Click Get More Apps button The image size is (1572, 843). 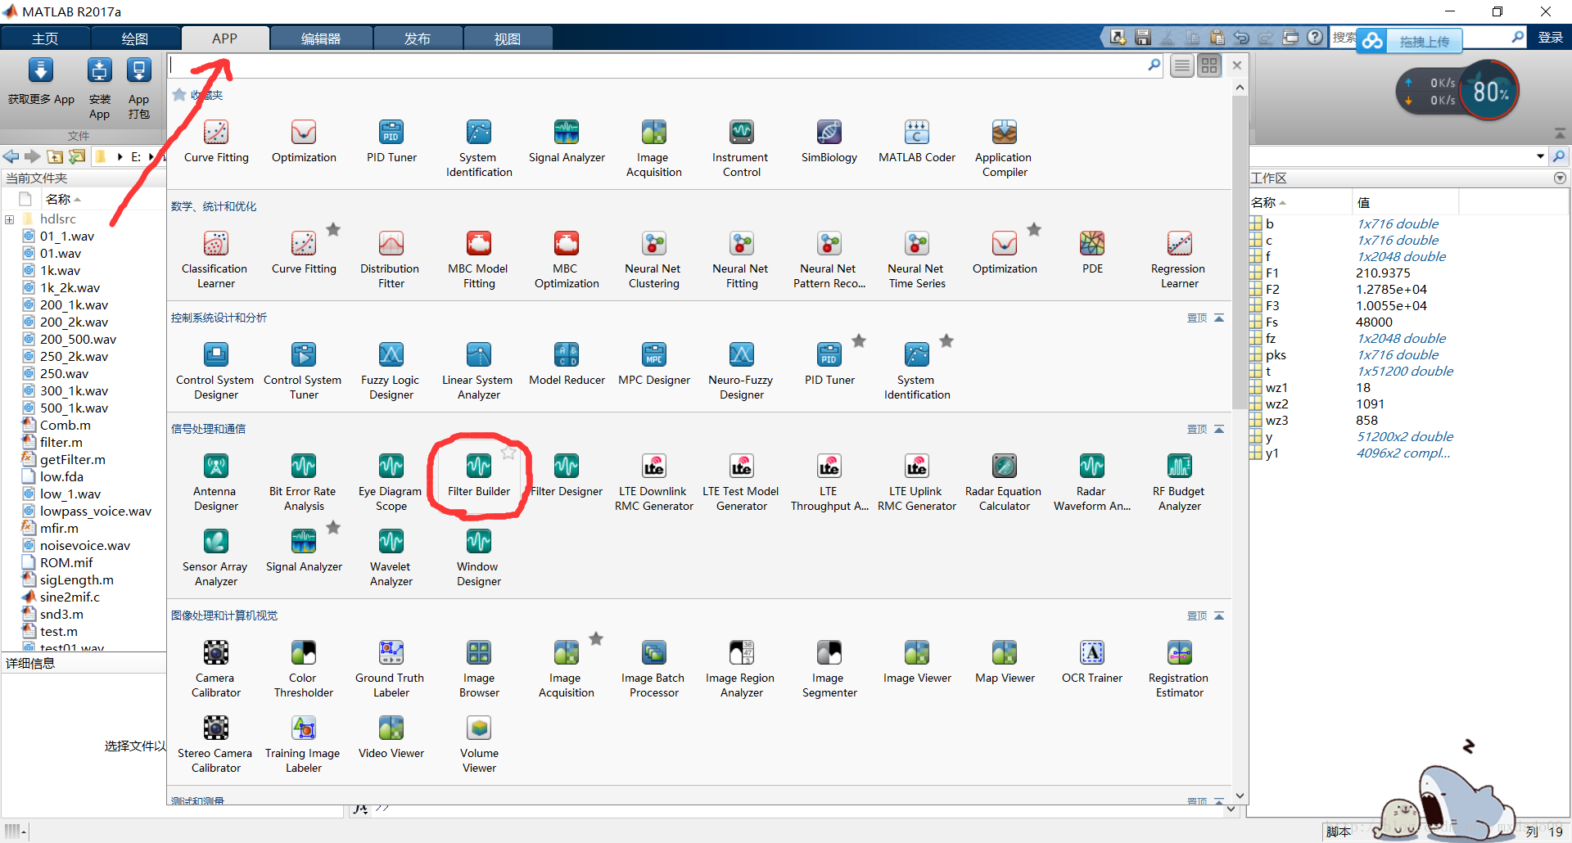pyautogui.click(x=41, y=82)
